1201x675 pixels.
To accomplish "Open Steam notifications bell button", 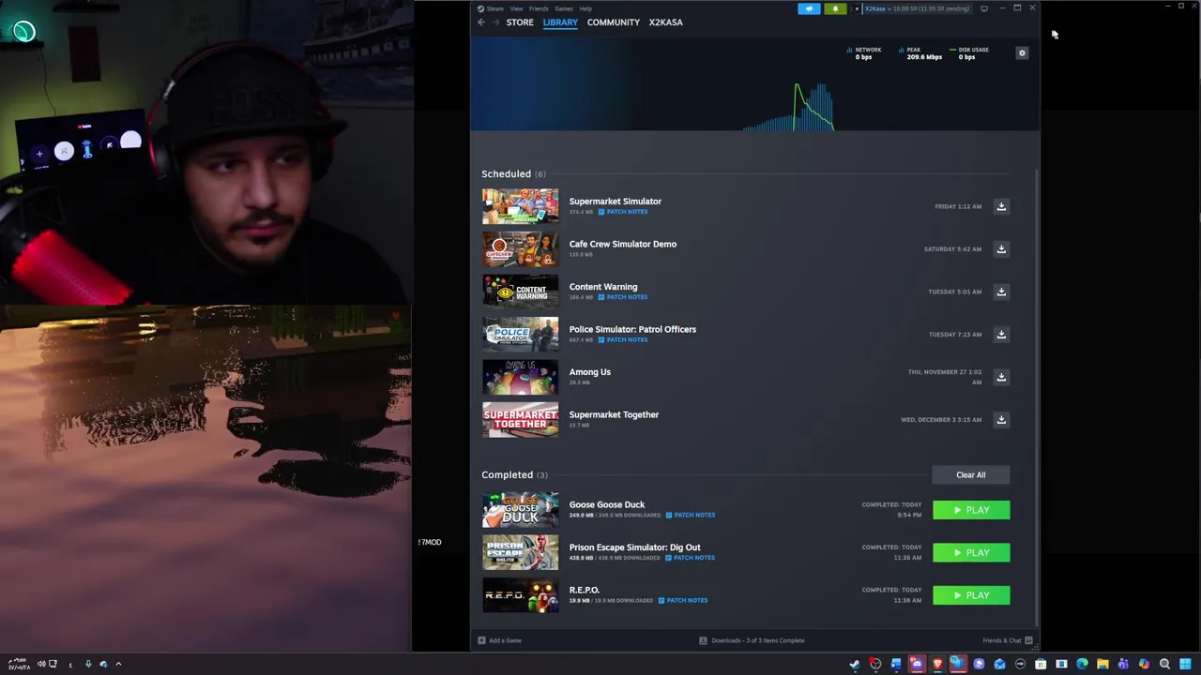I will coord(835,8).
